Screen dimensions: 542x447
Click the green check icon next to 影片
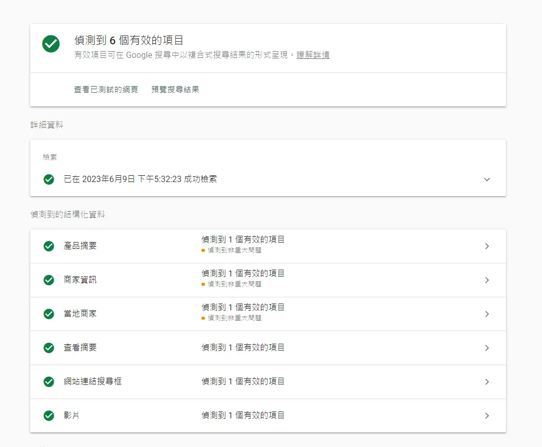click(x=49, y=416)
